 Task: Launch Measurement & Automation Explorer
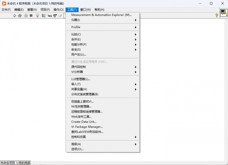tap(103, 15)
